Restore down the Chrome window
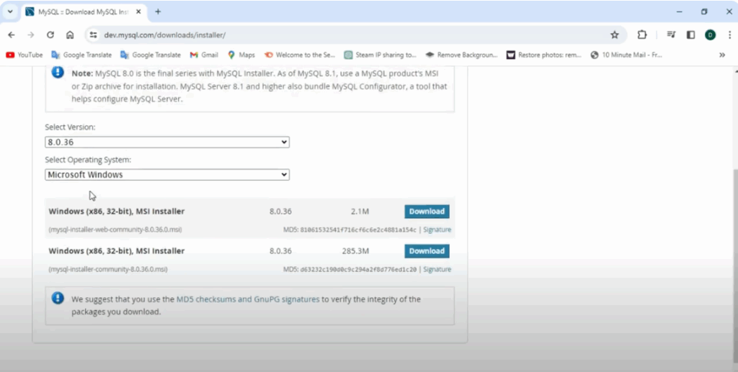This screenshot has width=738, height=372. click(704, 12)
